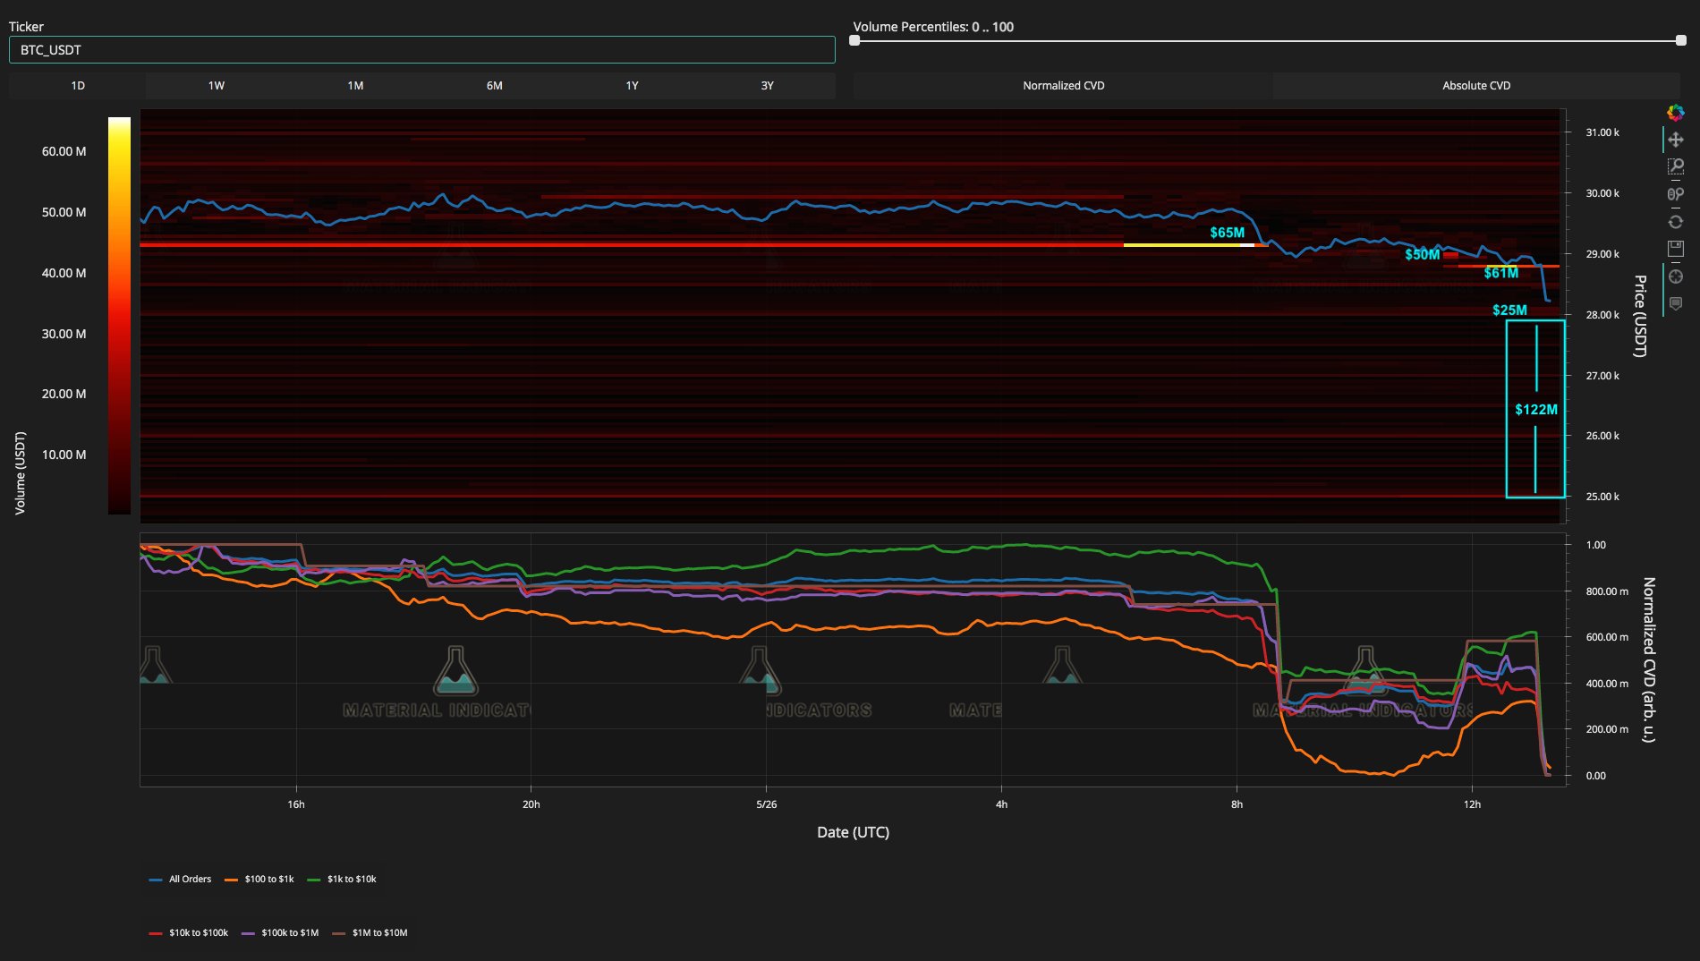The image size is (1700, 961).
Task: Activate the Box Zoom tool
Action: click(1675, 166)
